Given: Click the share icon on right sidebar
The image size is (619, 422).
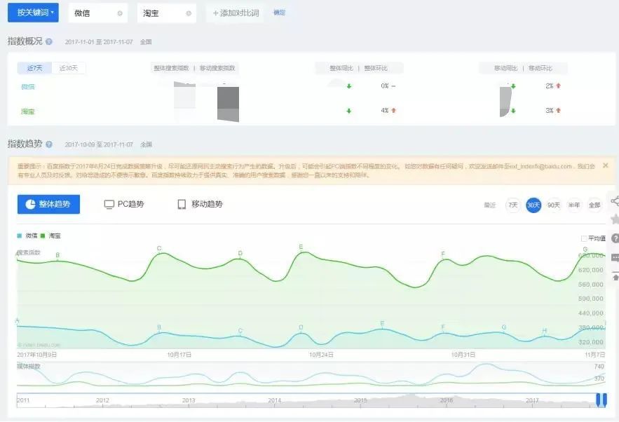Looking at the screenshot, I should click(x=614, y=201).
